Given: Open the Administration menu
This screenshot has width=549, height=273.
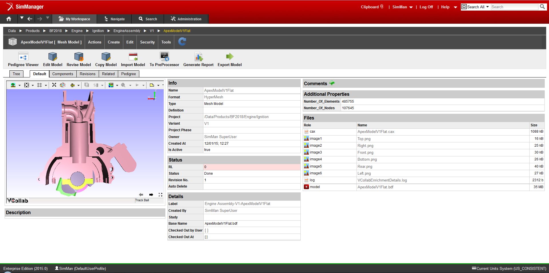Looking at the screenshot, I should [x=186, y=19].
